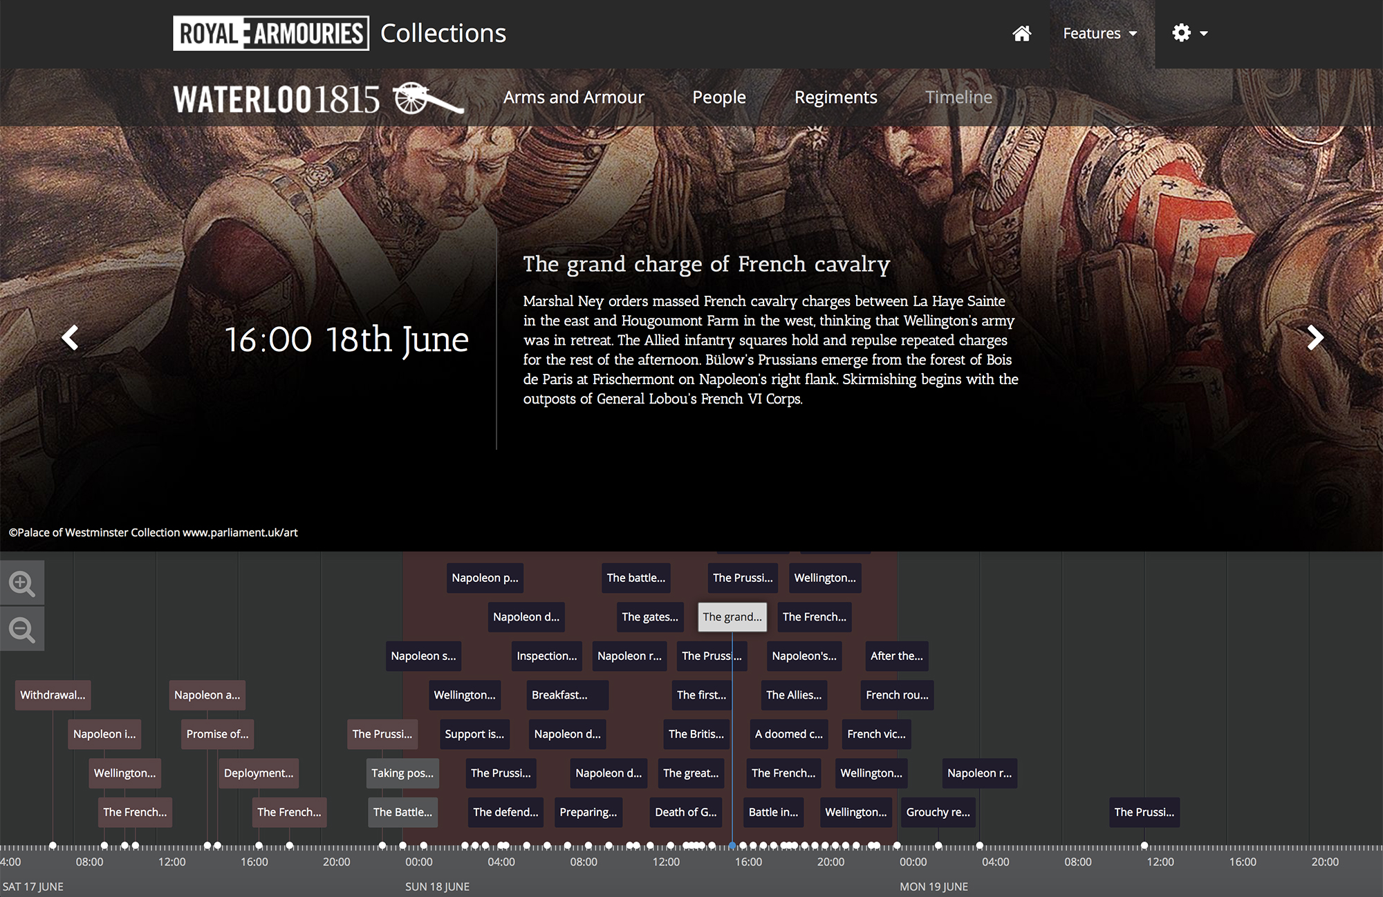The height and width of the screenshot is (897, 1383).
Task: Select the 'Breakfast...' timeline event
Action: pyautogui.click(x=567, y=695)
